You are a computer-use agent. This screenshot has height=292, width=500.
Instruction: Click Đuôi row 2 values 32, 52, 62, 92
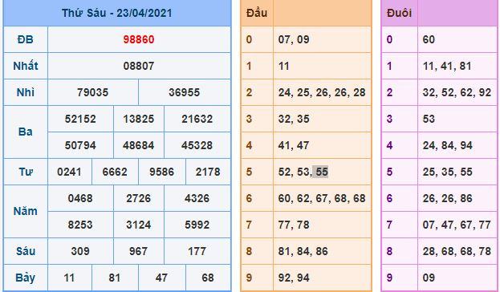pos(457,92)
